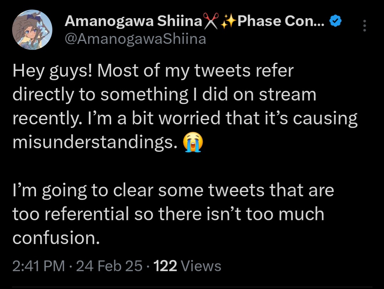Click the 122 view count number
Image resolution: width=384 pixels, height=289 pixels.
coord(165,266)
